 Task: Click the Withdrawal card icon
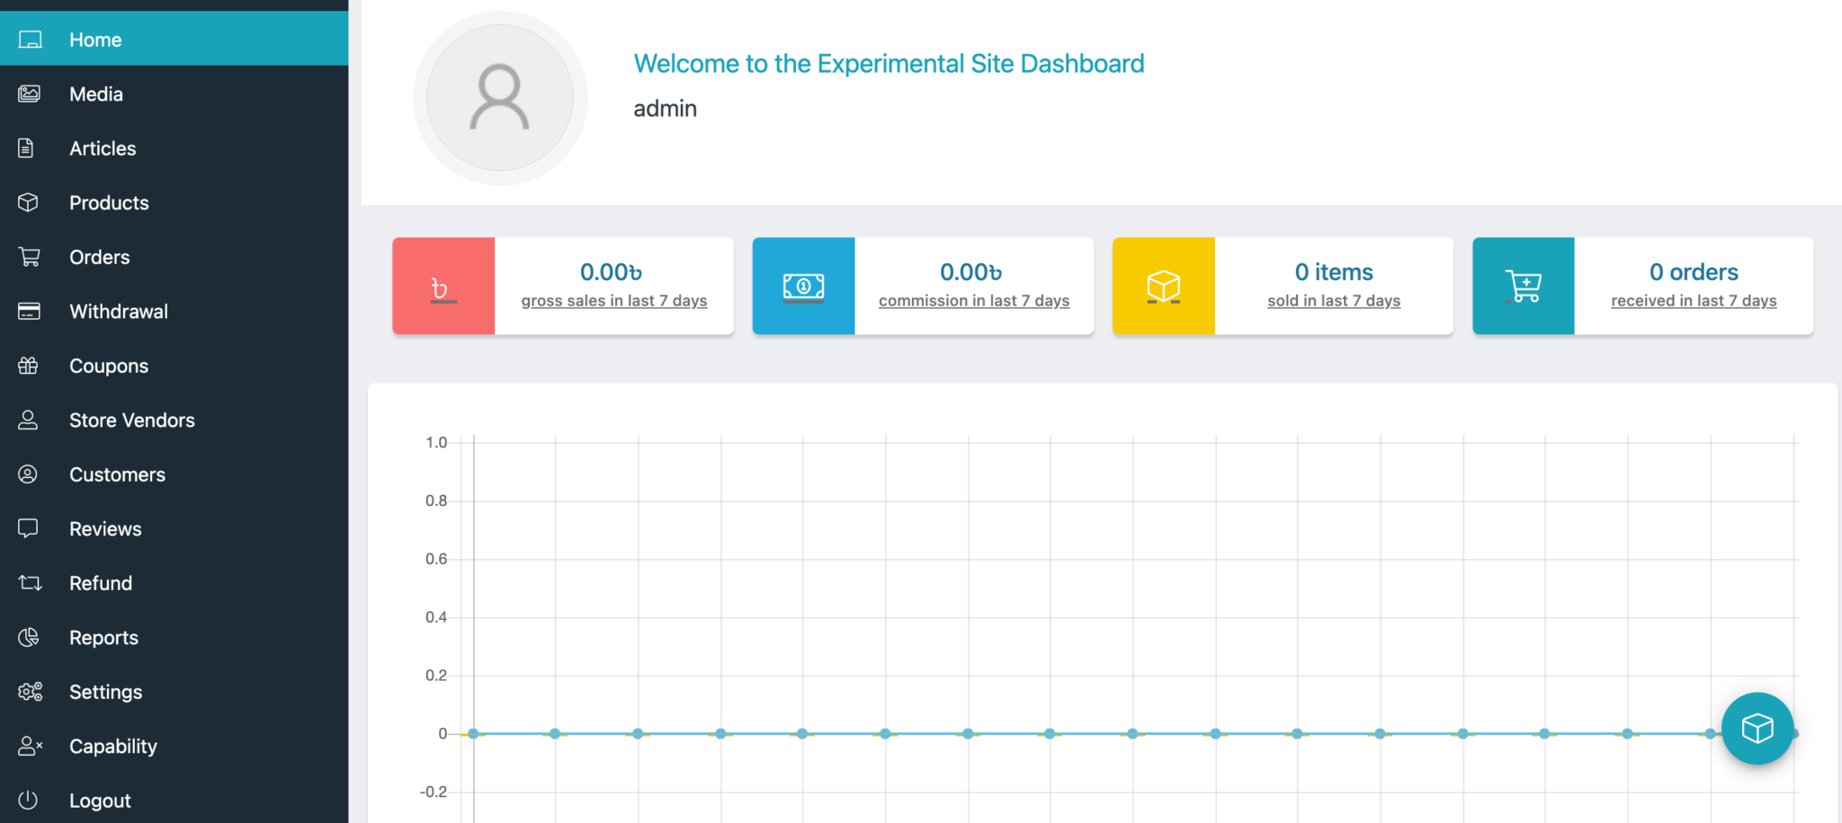coord(29,312)
